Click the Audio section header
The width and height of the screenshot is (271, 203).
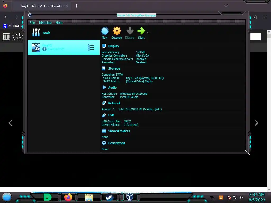tap(112, 87)
